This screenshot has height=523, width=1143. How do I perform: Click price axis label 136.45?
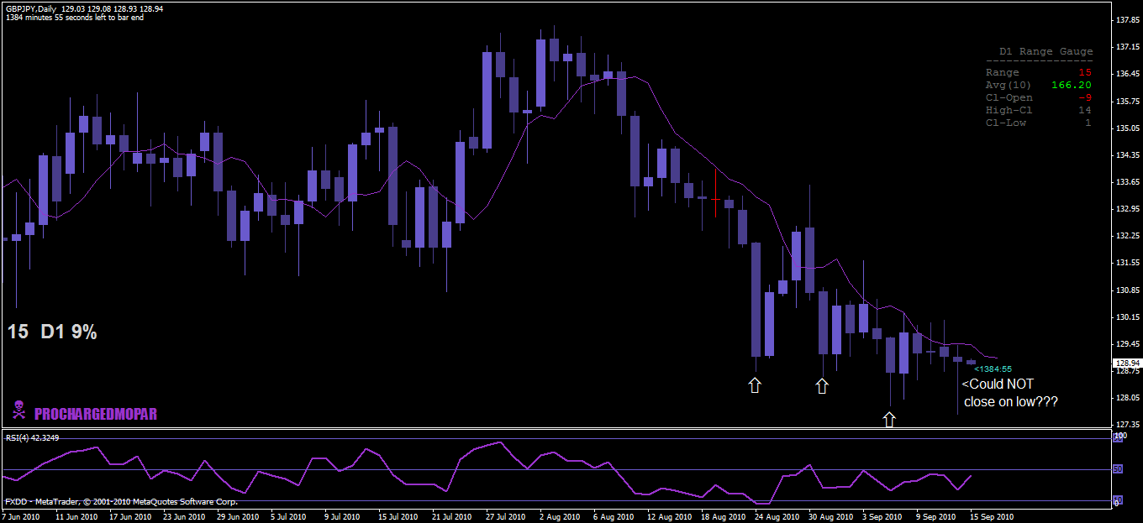(1127, 74)
